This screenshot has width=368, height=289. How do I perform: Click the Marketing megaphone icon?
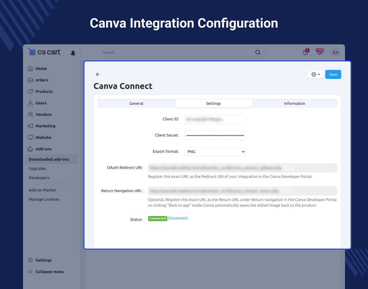[x=31, y=126]
